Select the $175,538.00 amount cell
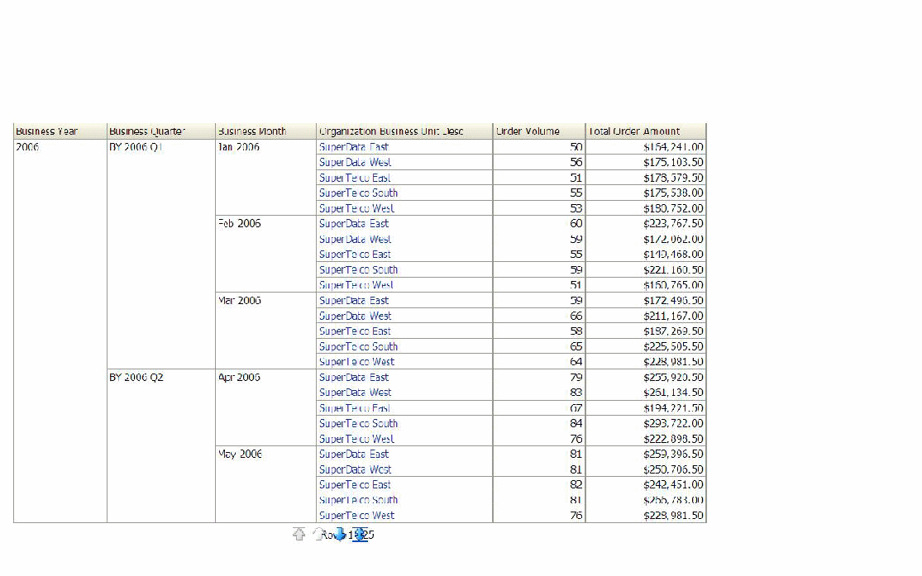The width and height of the screenshot is (922, 576). click(x=646, y=193)
